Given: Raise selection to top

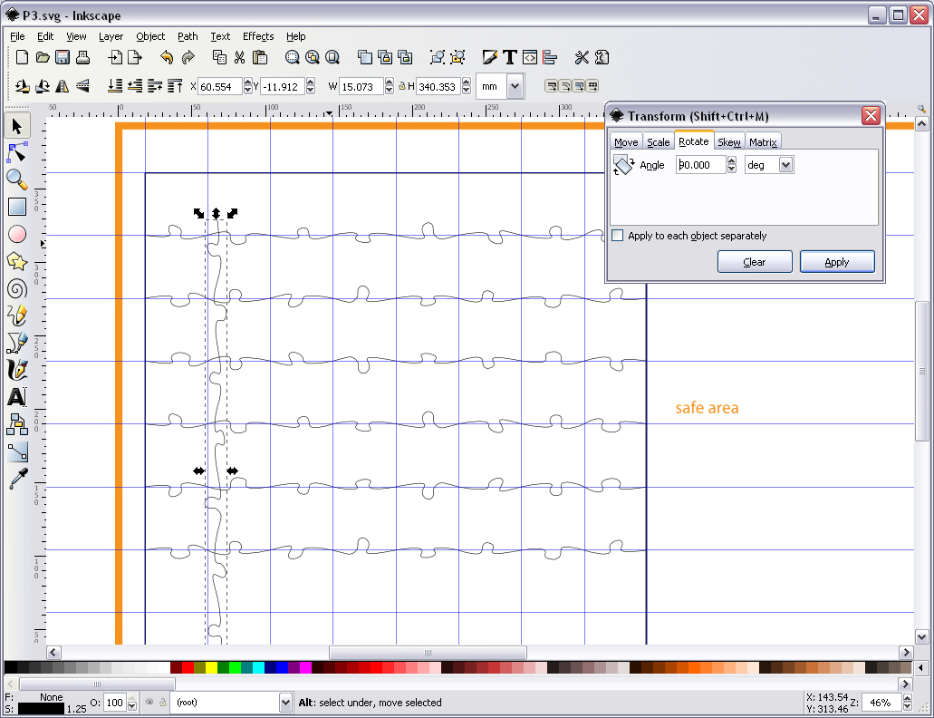Looking at the screenshot, I should (x=175, y=86).
